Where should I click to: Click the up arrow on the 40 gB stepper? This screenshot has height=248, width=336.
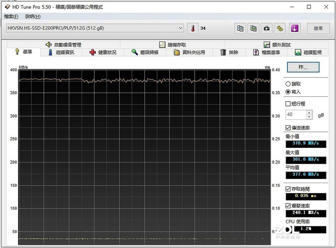pos(310,111)
